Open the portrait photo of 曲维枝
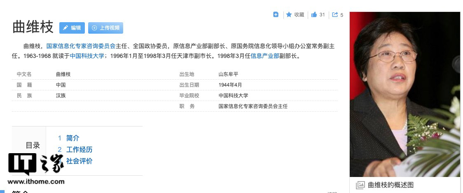Viewport: 463px width, 193px height. 405,94
